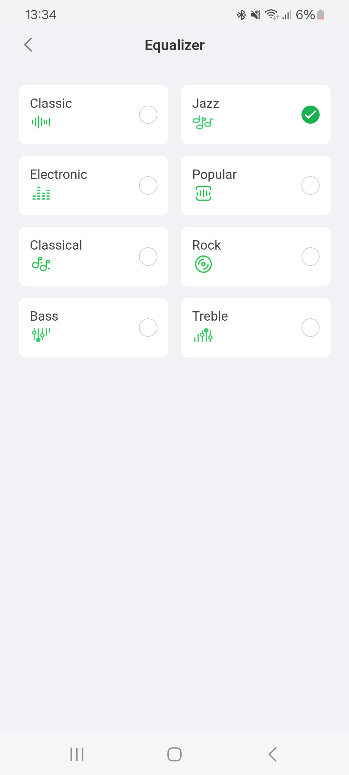Tap the Jazz music notes icon
349x775 pixels.
[203, 123]
